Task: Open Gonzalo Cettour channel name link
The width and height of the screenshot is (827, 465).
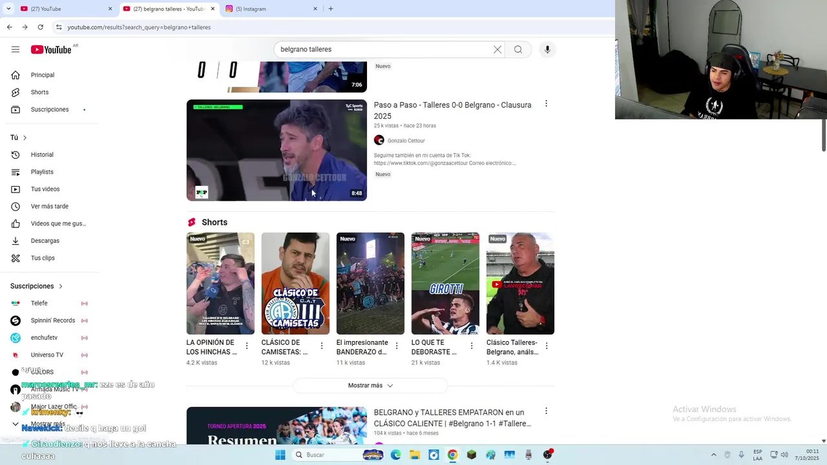Action: [x=406, y=141]
